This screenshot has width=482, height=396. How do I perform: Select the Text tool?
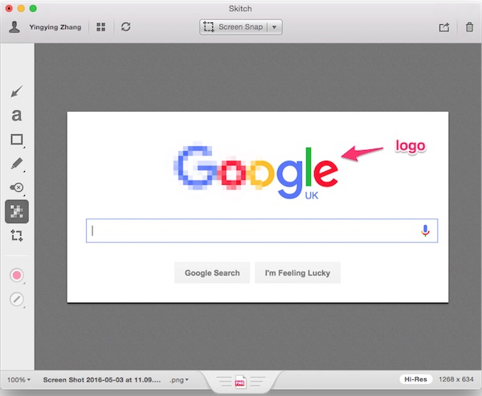pyautogui.click(x=17, y=116)
